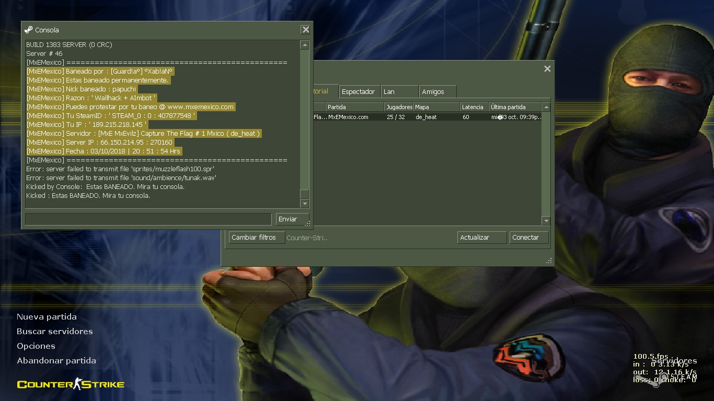
Task: Close the Consola window
Action: pos(306,30)
